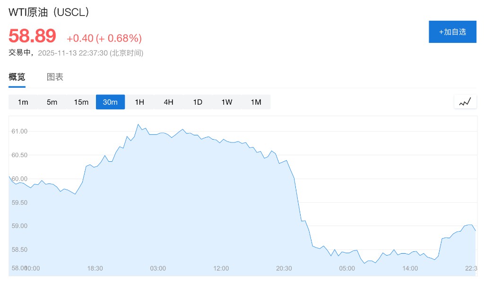484x282 pixels.
Task: Click the 20:30 time axis label
Action: point(284,268)
